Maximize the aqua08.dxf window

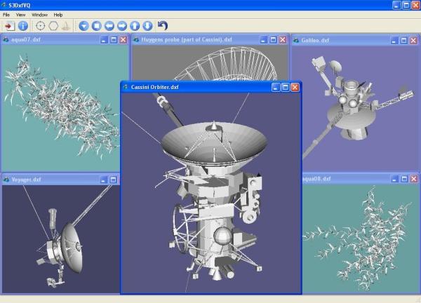[x=404, y=179]
